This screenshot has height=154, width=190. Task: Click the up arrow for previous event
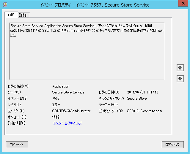click(180, 68)
